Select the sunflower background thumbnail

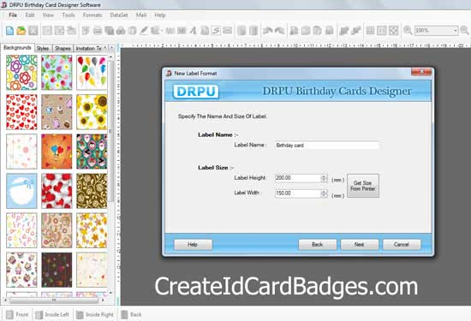[92, 112]
